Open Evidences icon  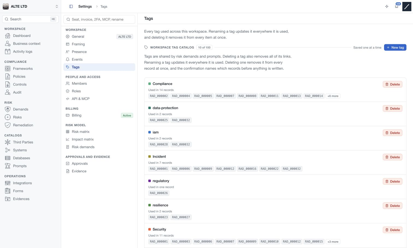pyautogui.click(x=8, y=199)
